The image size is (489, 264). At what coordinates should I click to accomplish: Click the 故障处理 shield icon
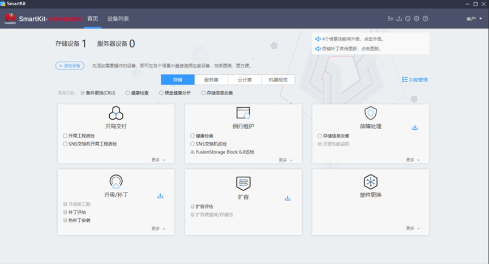click(371, 113)
